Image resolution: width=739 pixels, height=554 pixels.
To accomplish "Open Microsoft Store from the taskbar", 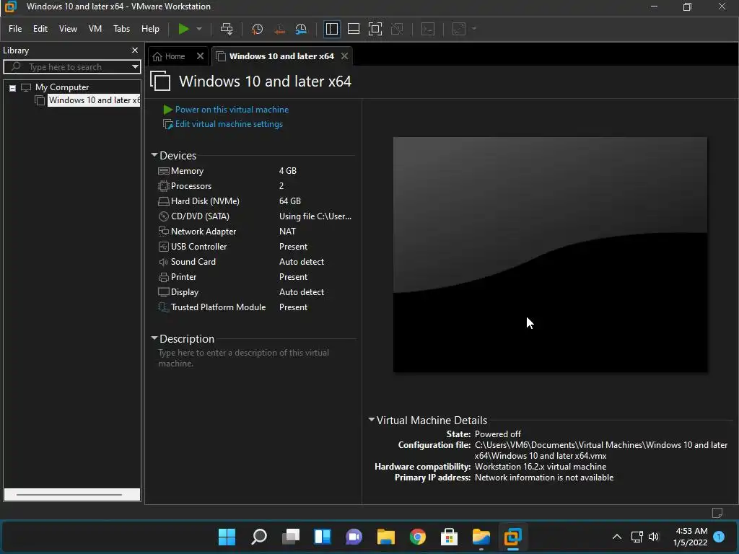I will coord(449,537).
